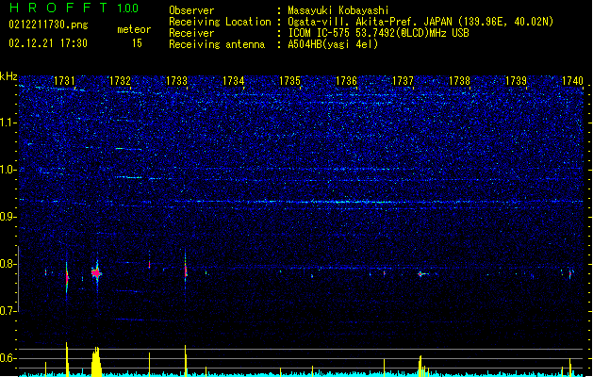Click the 0.7 frequency axis label
593x377 pixels.
tap(8, 311)
